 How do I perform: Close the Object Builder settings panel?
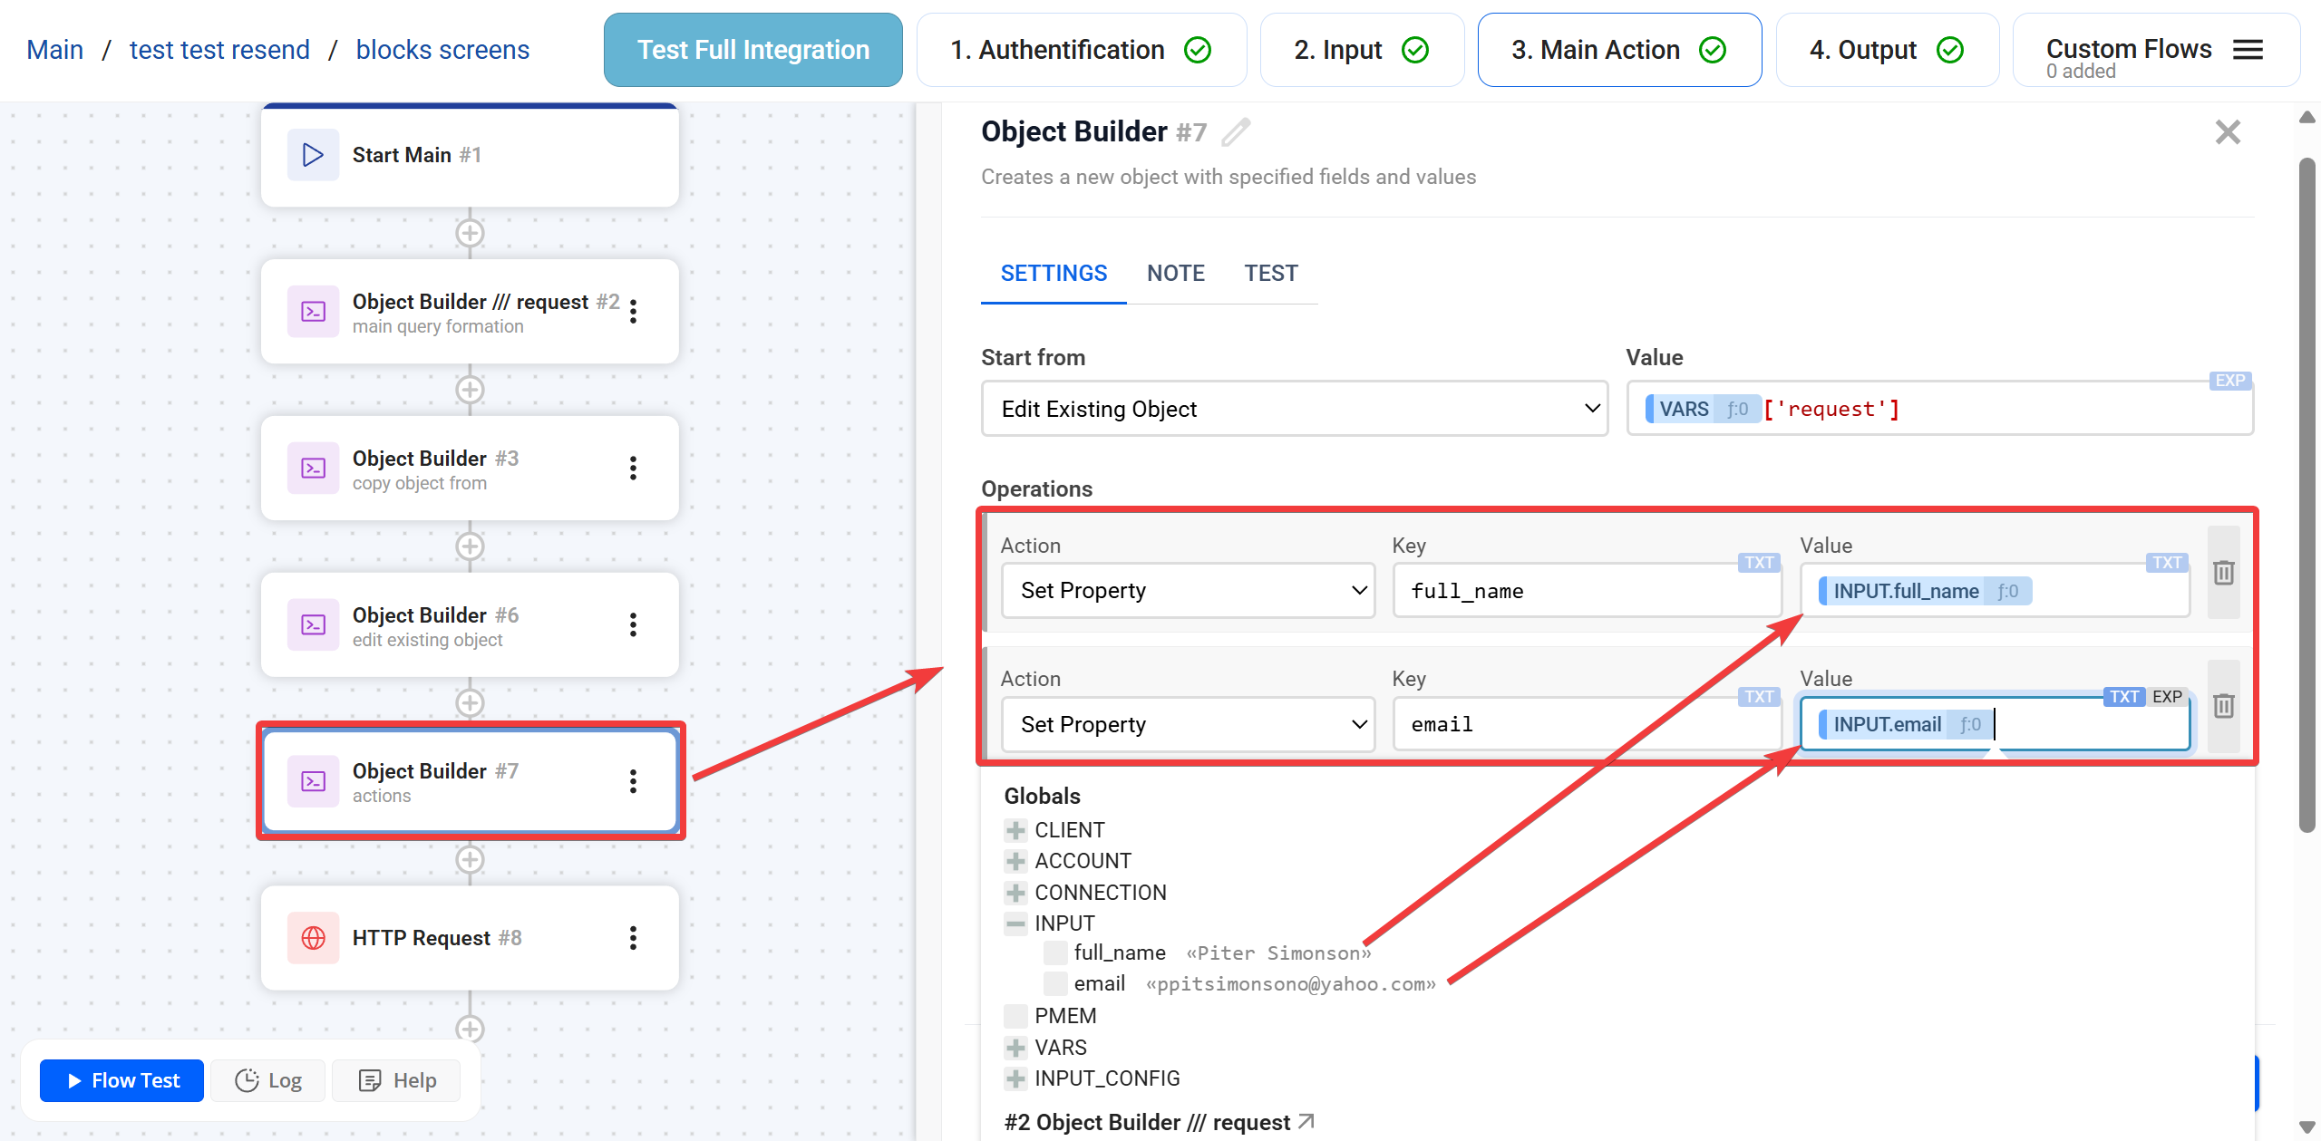[2227, 132]
